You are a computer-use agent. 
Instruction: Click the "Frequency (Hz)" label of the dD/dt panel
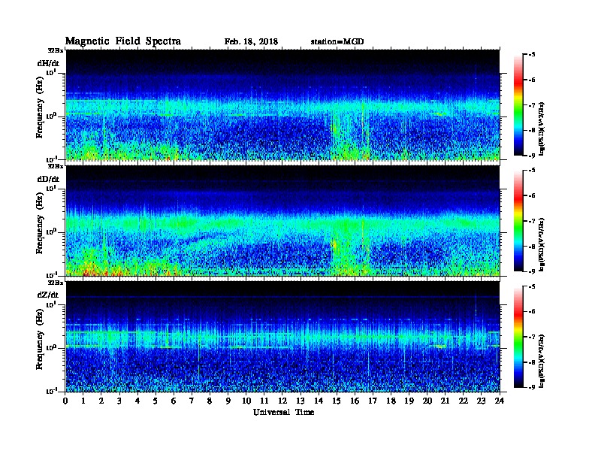40,224
